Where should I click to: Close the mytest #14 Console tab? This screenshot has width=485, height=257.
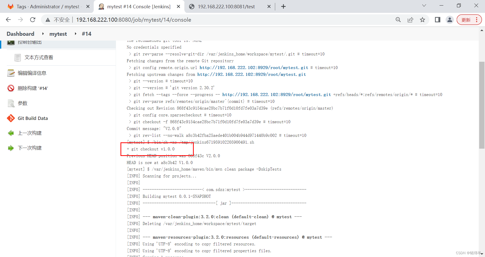179,7
